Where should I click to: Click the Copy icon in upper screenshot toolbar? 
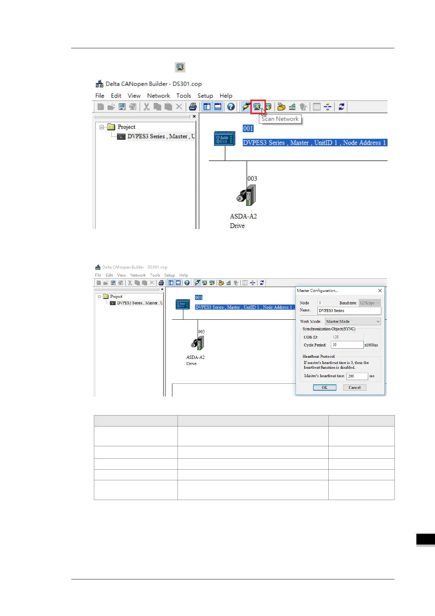click(157, 107)
